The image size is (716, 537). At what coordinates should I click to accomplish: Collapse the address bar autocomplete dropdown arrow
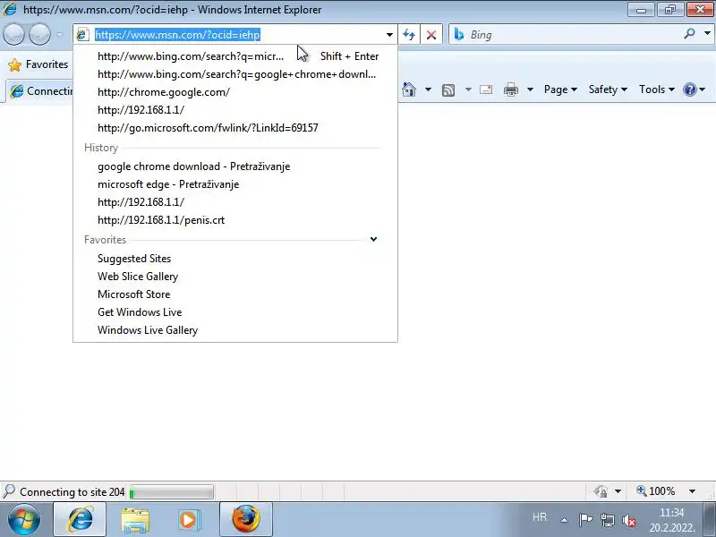click(389, 35)
